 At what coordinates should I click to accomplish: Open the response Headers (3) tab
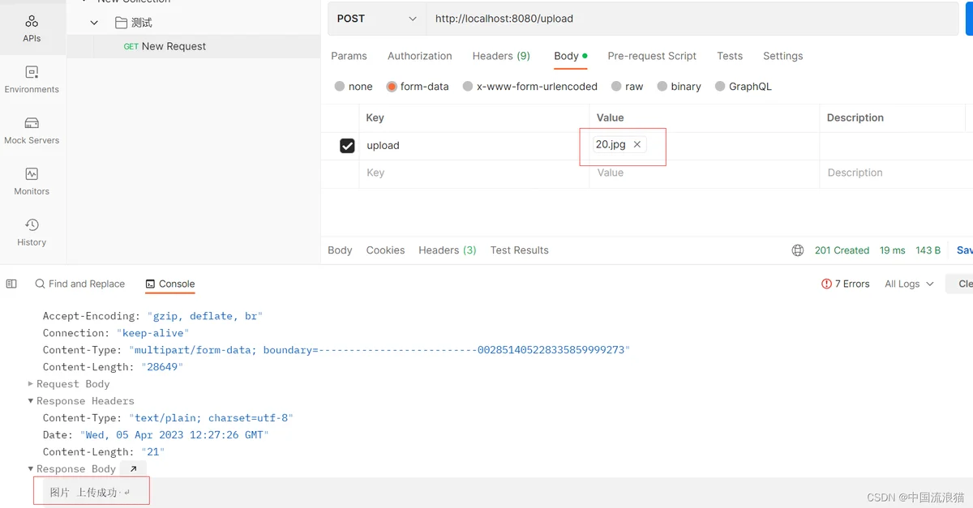click(448, 250)
